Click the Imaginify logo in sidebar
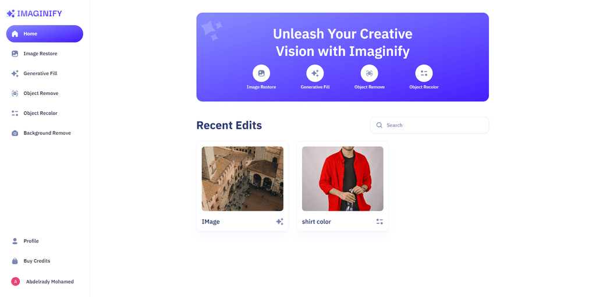Screen dimensions: 596x297 [x=34, y=14]
